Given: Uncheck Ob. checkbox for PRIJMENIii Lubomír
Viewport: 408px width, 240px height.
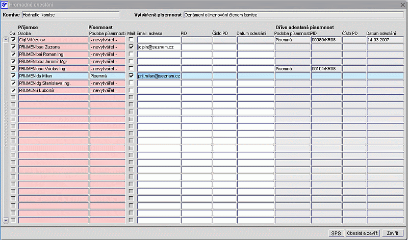Looking at the screenshot, I should pyautogui.click(x=13, y=90).
